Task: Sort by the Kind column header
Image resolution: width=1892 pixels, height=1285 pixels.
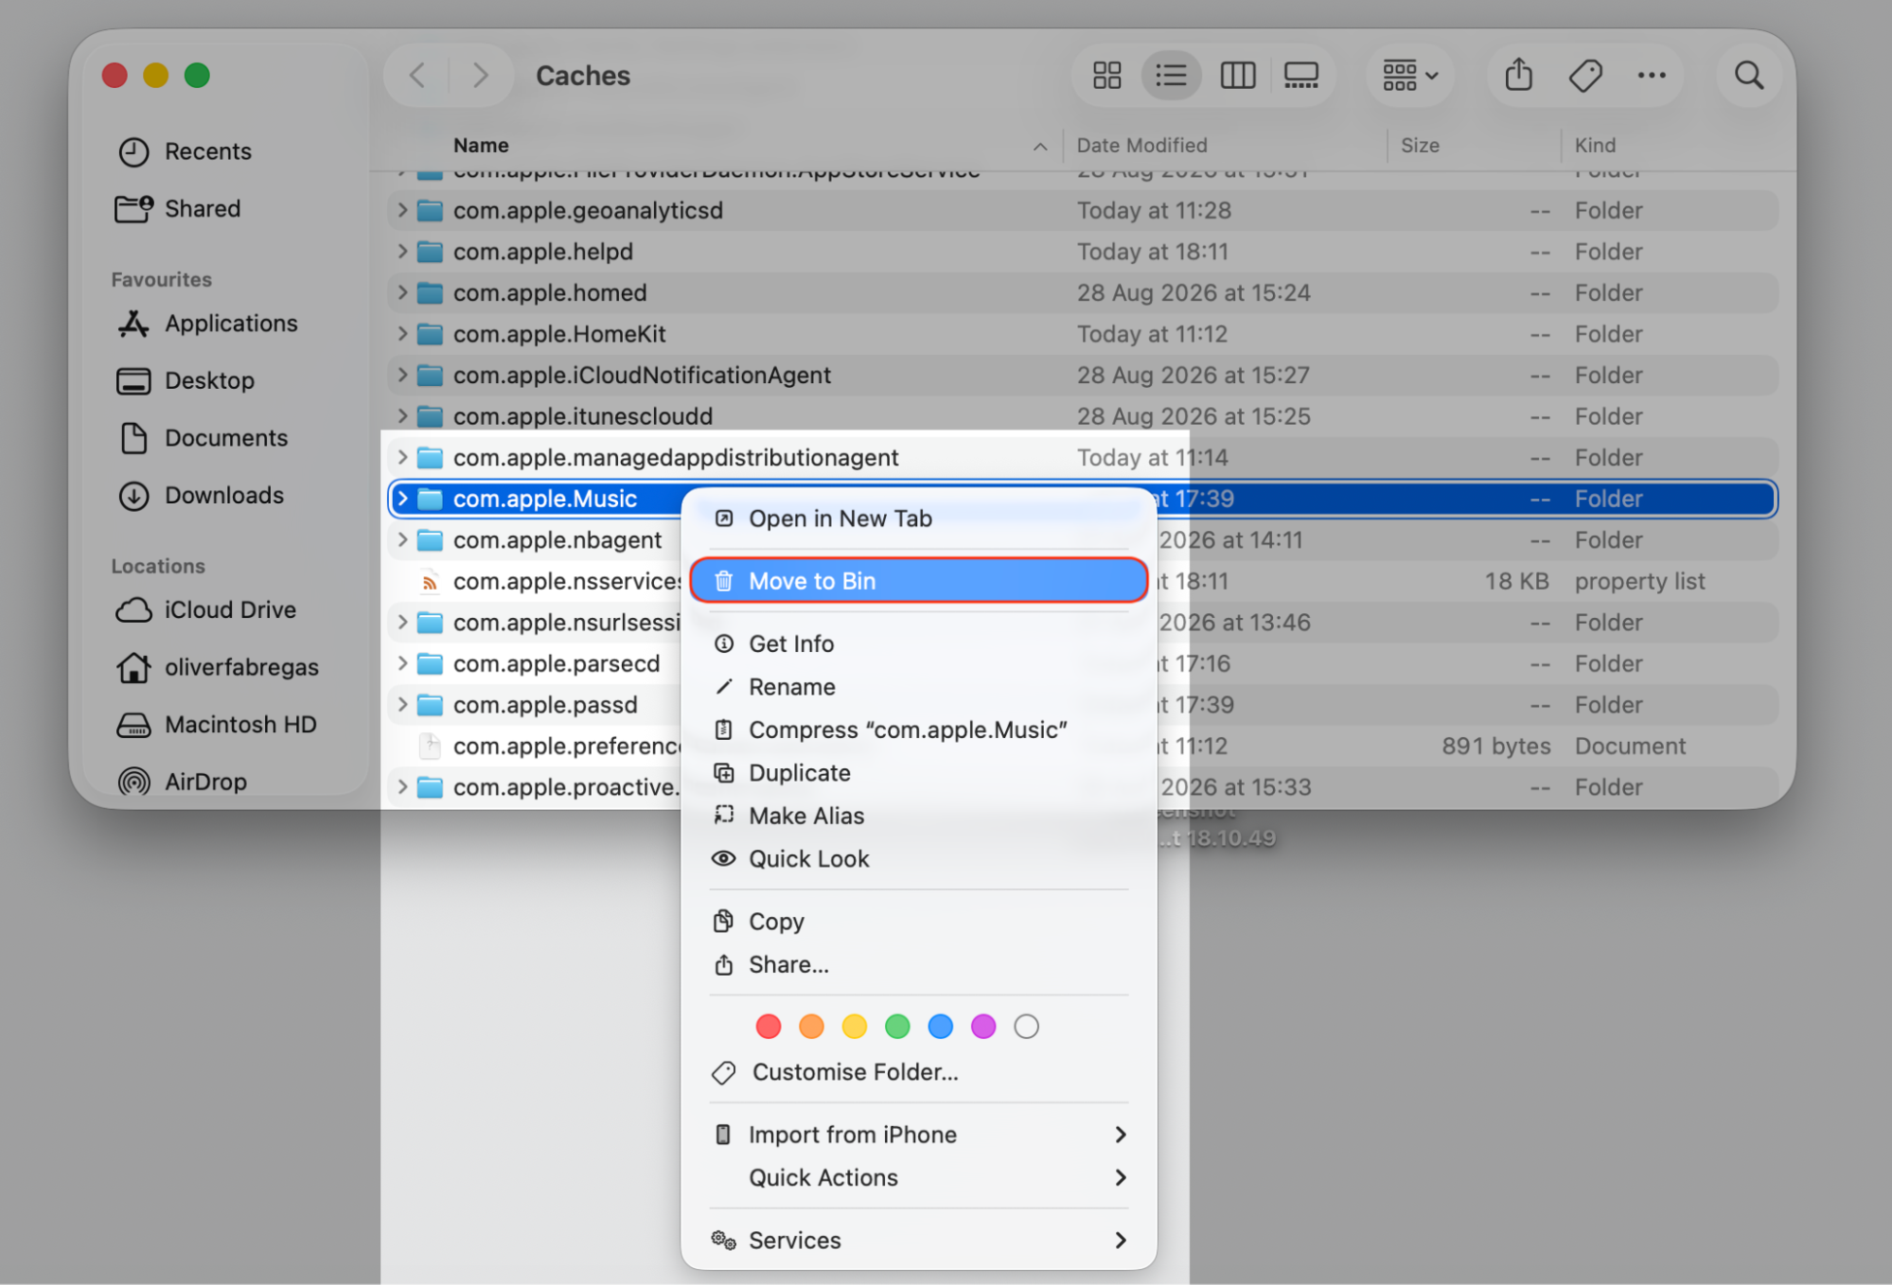Action: (1675, 146)
